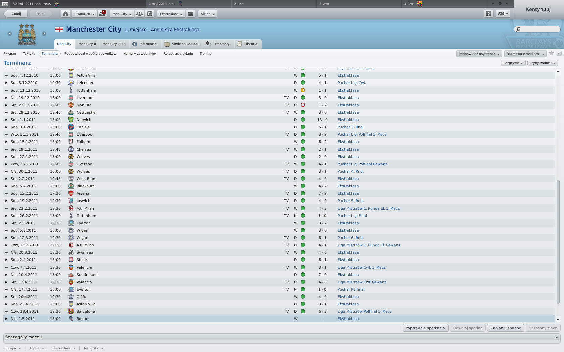
Task: Click the fixtures list vertical scrollbar
Action: tap(558, 241)
